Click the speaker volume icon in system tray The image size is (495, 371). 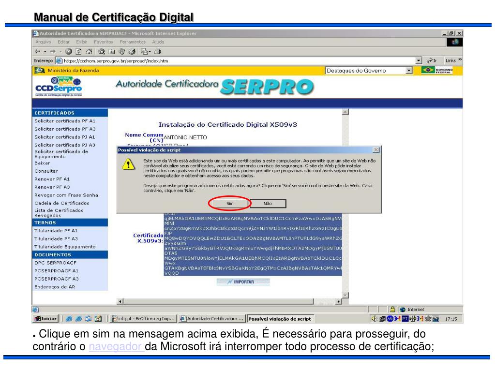pyautogui.click(x=374, y=319)
